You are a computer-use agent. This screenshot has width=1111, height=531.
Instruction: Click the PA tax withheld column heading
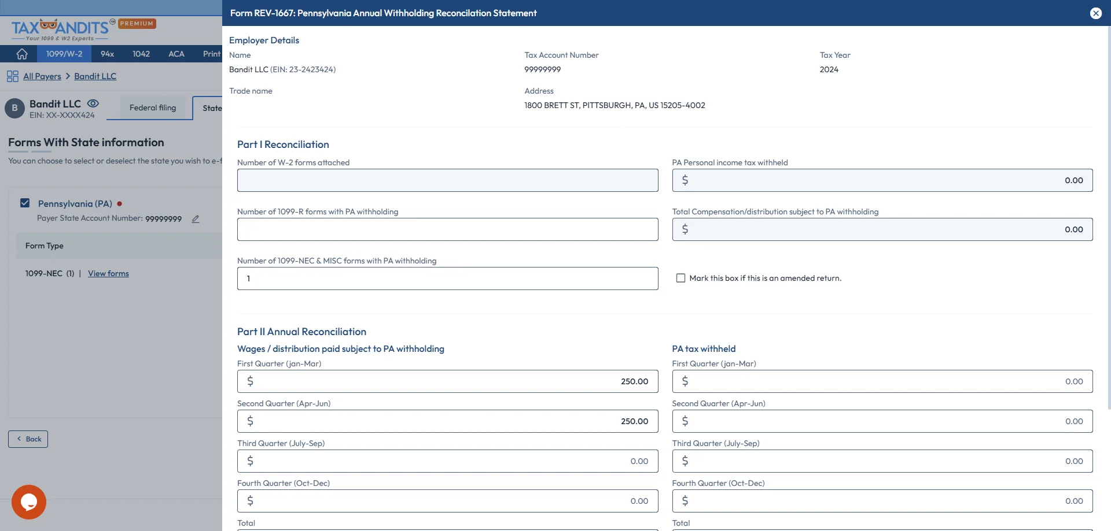click(x=704, y=349)
